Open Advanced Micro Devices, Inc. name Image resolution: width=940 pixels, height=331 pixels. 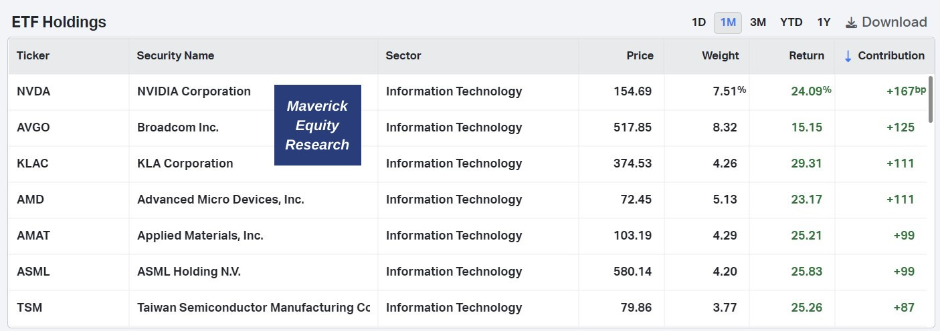[x=221, y=200]
